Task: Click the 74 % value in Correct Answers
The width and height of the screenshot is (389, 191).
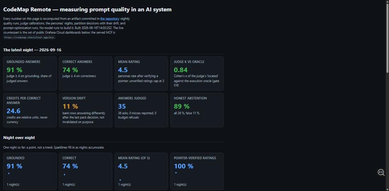Action: pyautogui.click(x=70, y=70)
